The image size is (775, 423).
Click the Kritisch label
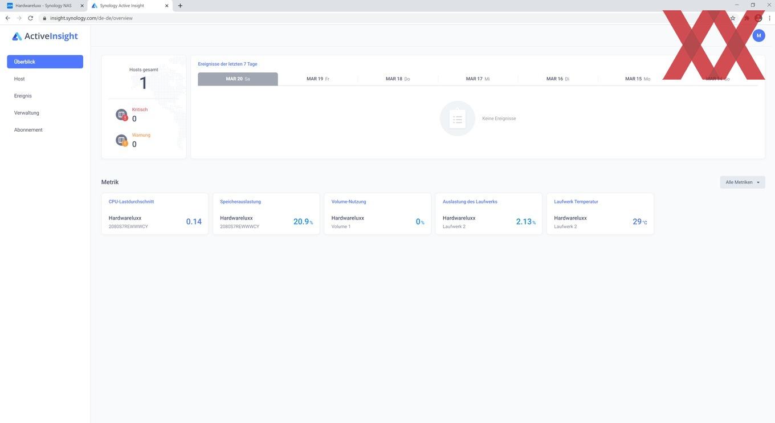[140, 109]
